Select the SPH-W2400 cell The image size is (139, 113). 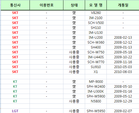click(x=96, y=87)
